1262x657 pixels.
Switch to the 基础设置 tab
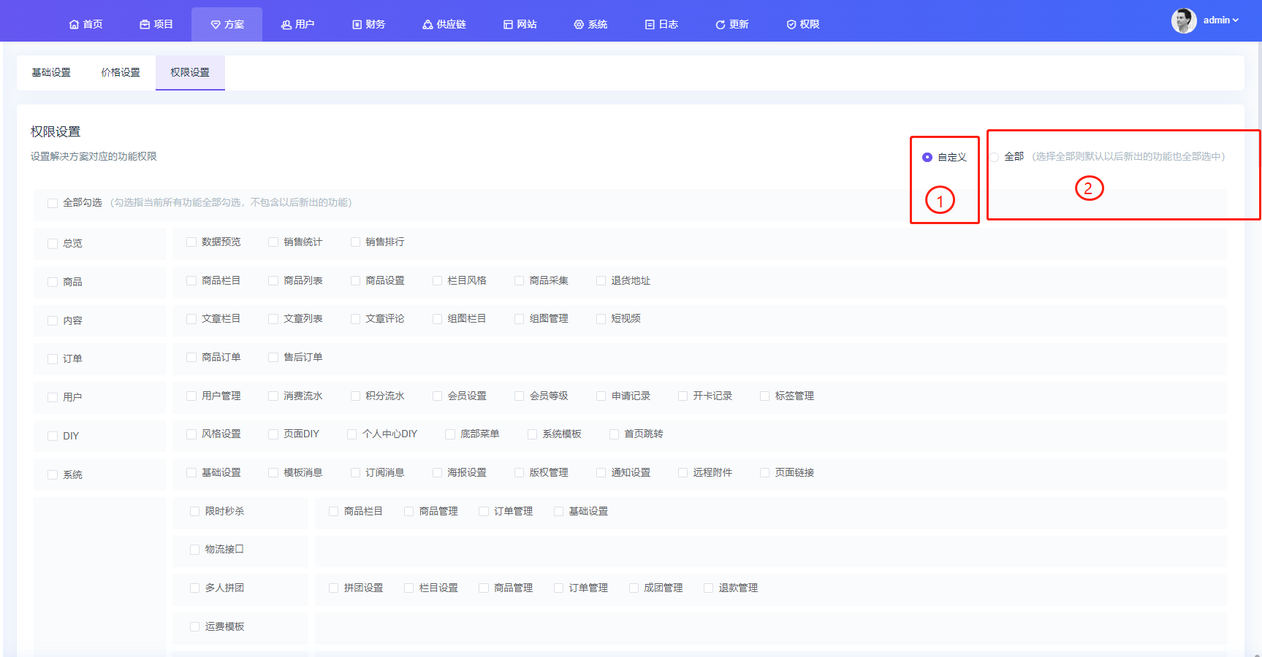51,73
